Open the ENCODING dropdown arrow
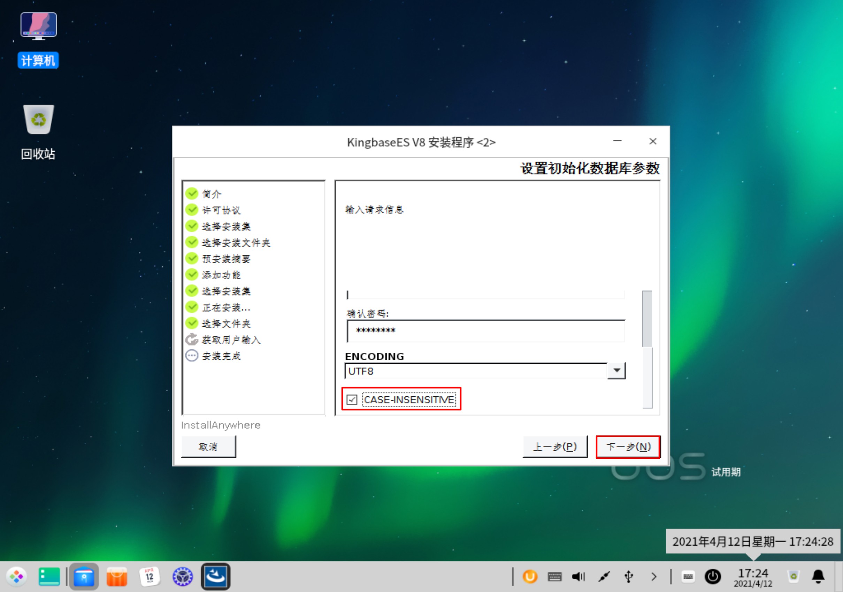843x592 pixels. (x=616, y=371)
